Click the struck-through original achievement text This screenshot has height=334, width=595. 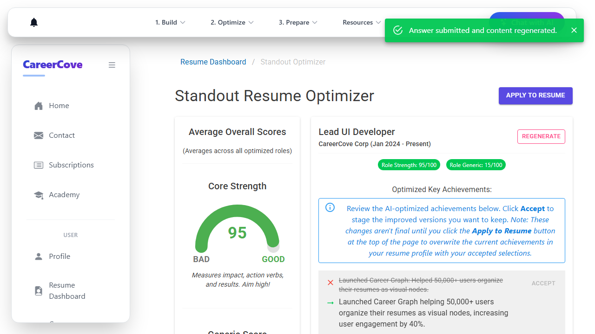(x=421, y=285)
